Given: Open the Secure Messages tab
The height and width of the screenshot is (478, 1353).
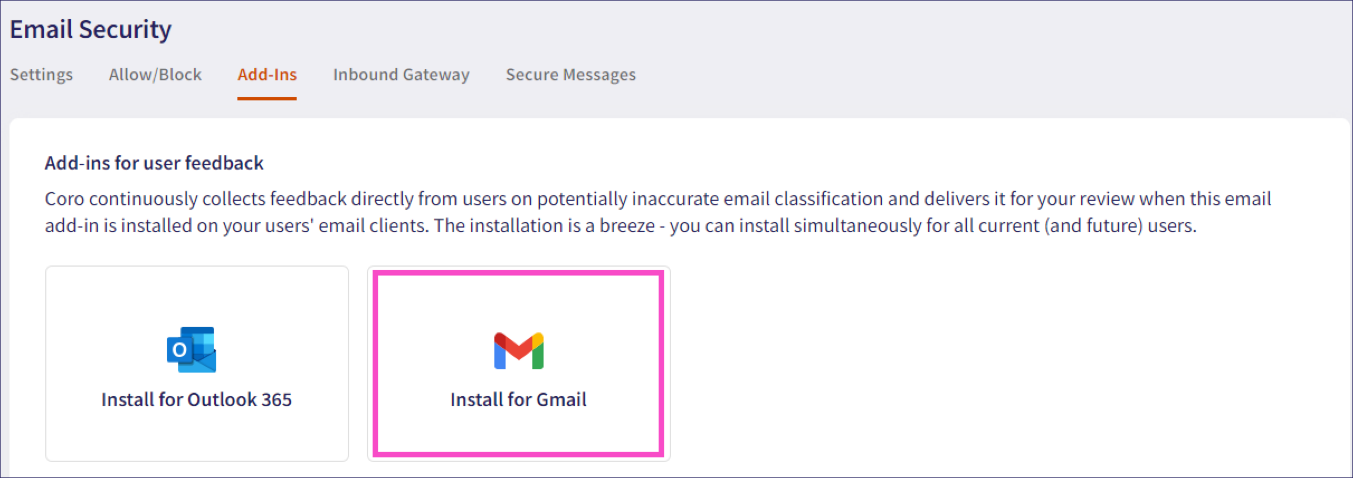Looking at the screenshot, I should 570,75.
